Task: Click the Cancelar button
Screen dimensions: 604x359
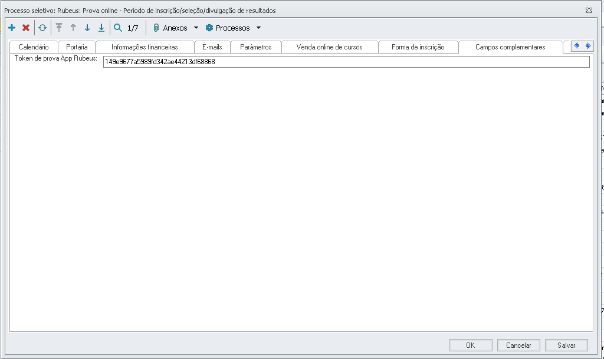Action: [x=518, y=345]
